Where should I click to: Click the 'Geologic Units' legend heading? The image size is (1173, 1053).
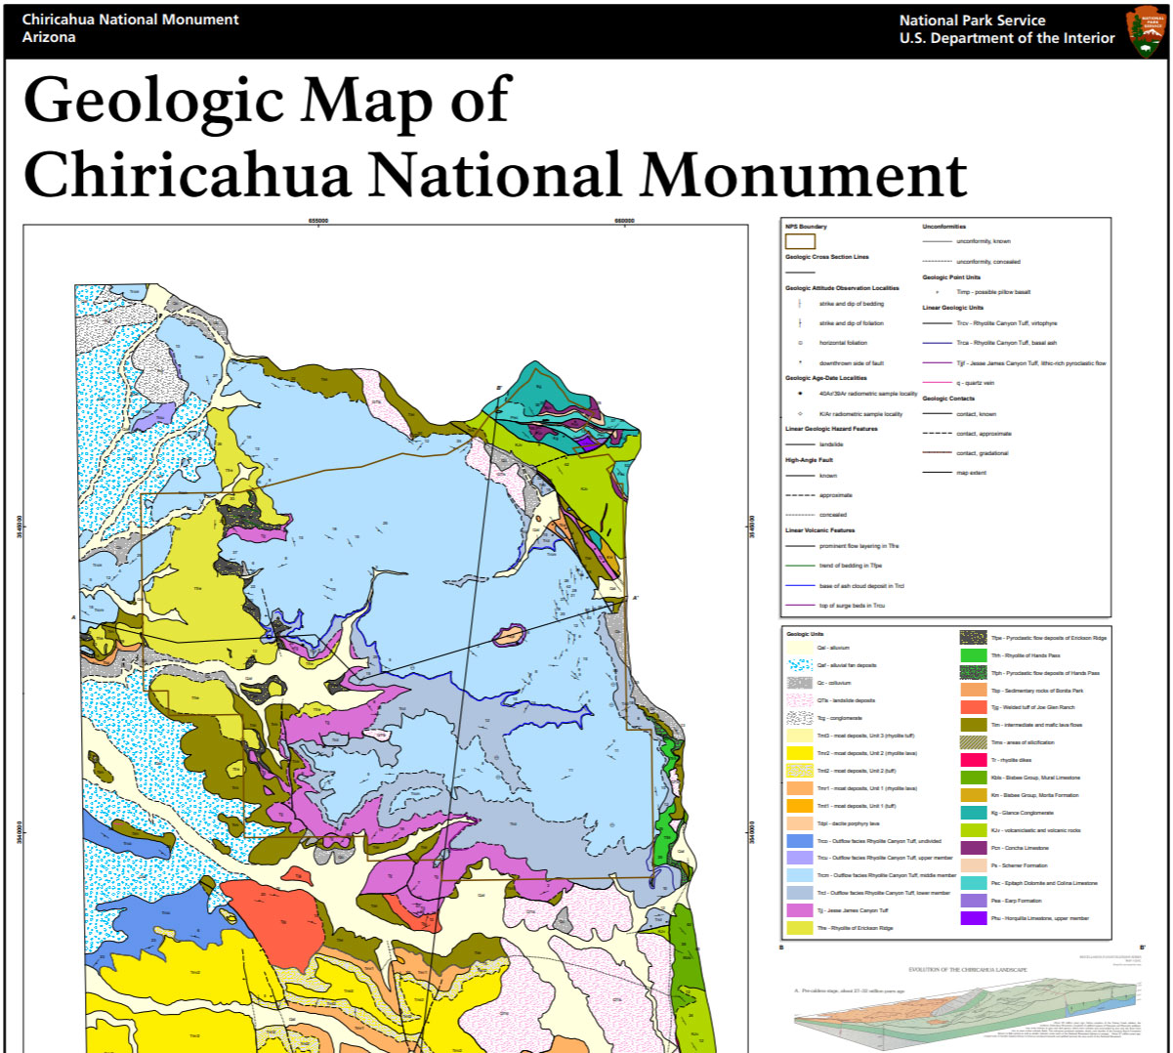(805, 634)
